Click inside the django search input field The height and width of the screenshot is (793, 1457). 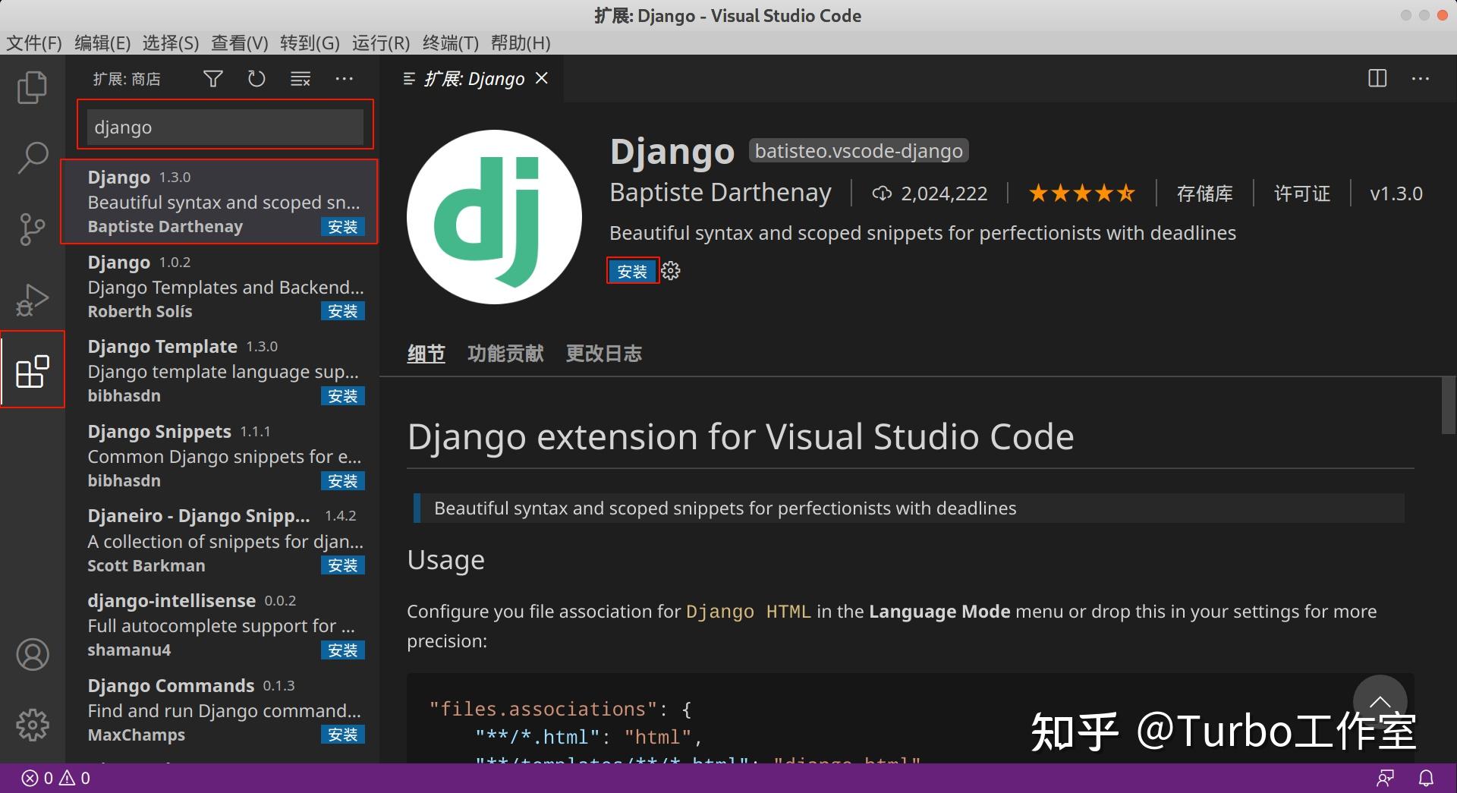pos(225,127)
